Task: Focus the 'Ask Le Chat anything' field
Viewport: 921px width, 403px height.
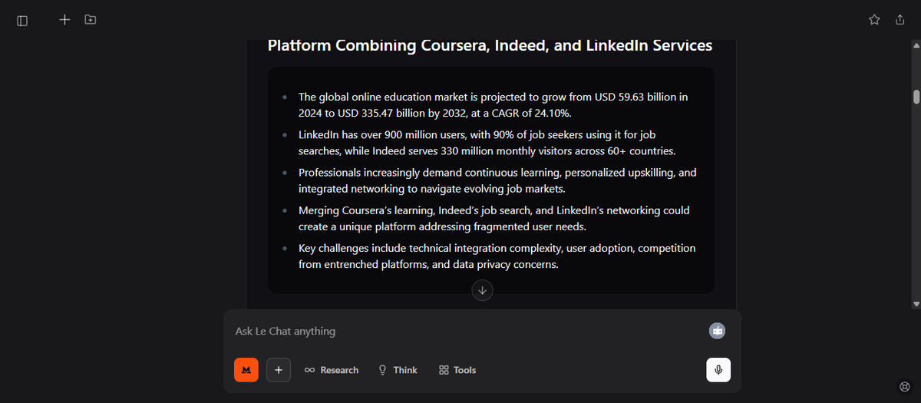Action: pos(468,331)
